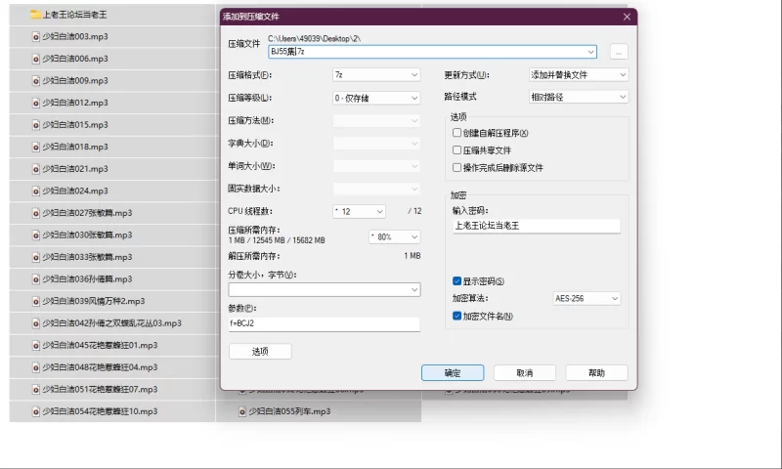Image resolution: width=782 pixels, height=469 pixels.
Task: Click the 取消 button
Action: [x=524, y=373]
